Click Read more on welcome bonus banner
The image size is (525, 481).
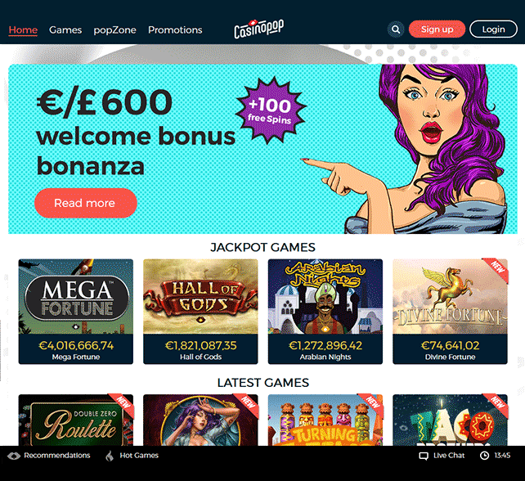pyautogui.click(x=86, y=203)
